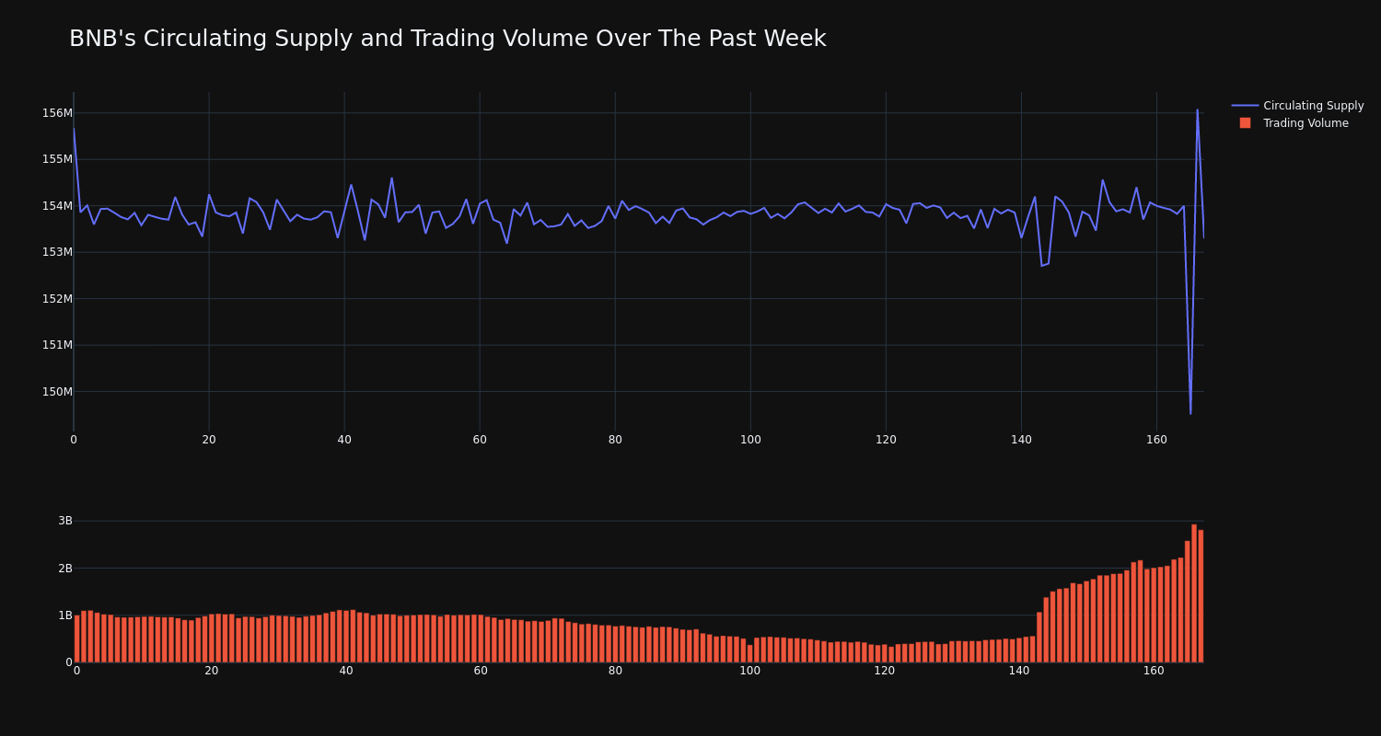Screen dimensions: 1381x736
Task: Click the blue Circulating Supply legend line
Action: click(x=1245, y=106)
